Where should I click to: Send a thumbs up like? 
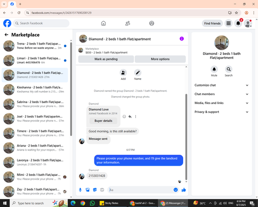[184, 190]
